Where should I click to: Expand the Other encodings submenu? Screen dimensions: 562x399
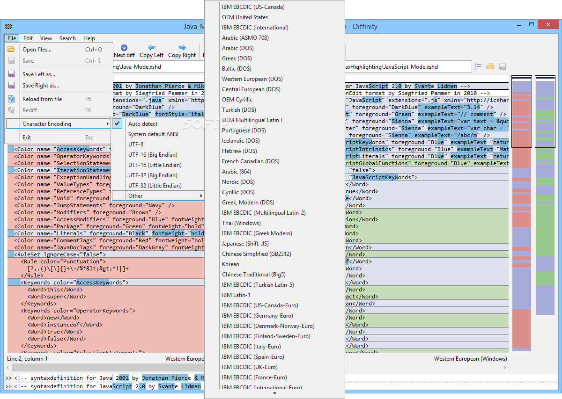point(158,196)
